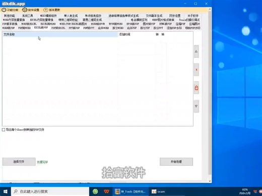Enable export each Sheet to separate PDF
Viewport: 262px width, 196px height.
pos(4,130)
